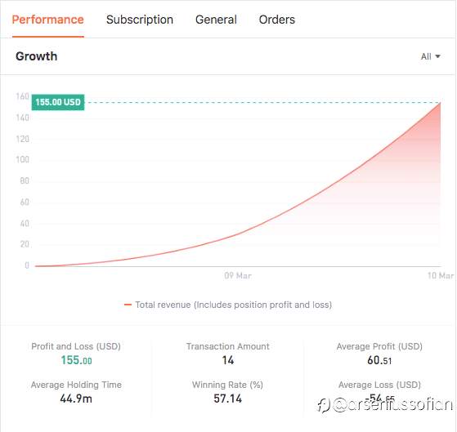Image resolution: width=457 pixels, height=432 pixels.
Task: Open the General tab
Action: (x=216, y=20)
